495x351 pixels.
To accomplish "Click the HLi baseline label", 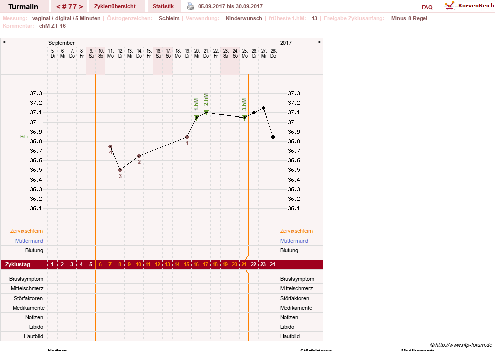I will point(24,136).
